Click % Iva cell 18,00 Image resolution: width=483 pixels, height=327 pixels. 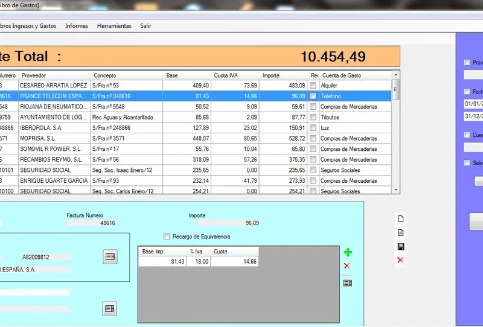tap(199, 261)
